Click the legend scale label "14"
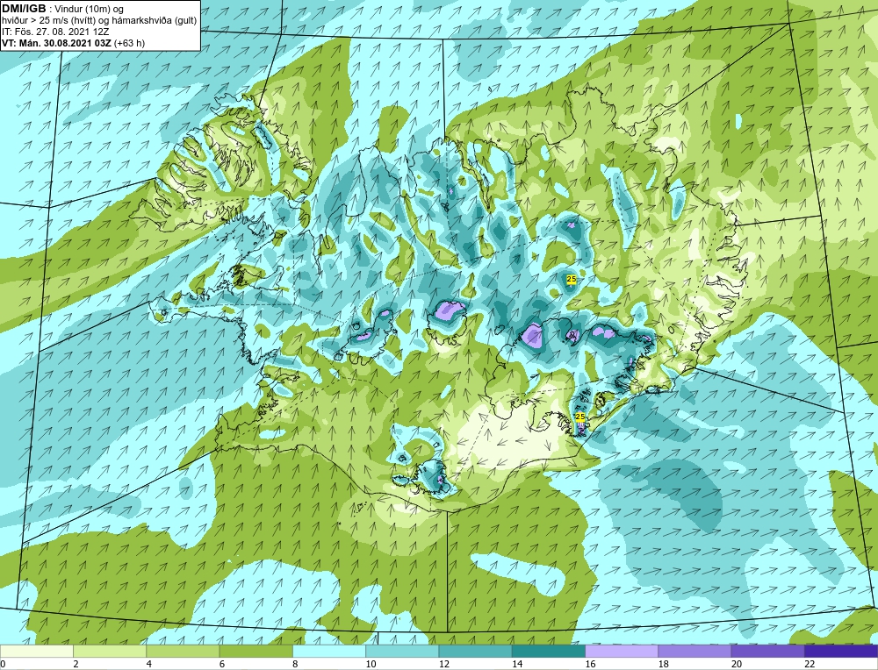 517,664
